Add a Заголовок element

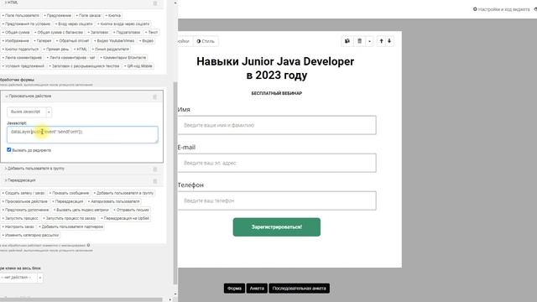pyautogui.click(x=97, y=32)
